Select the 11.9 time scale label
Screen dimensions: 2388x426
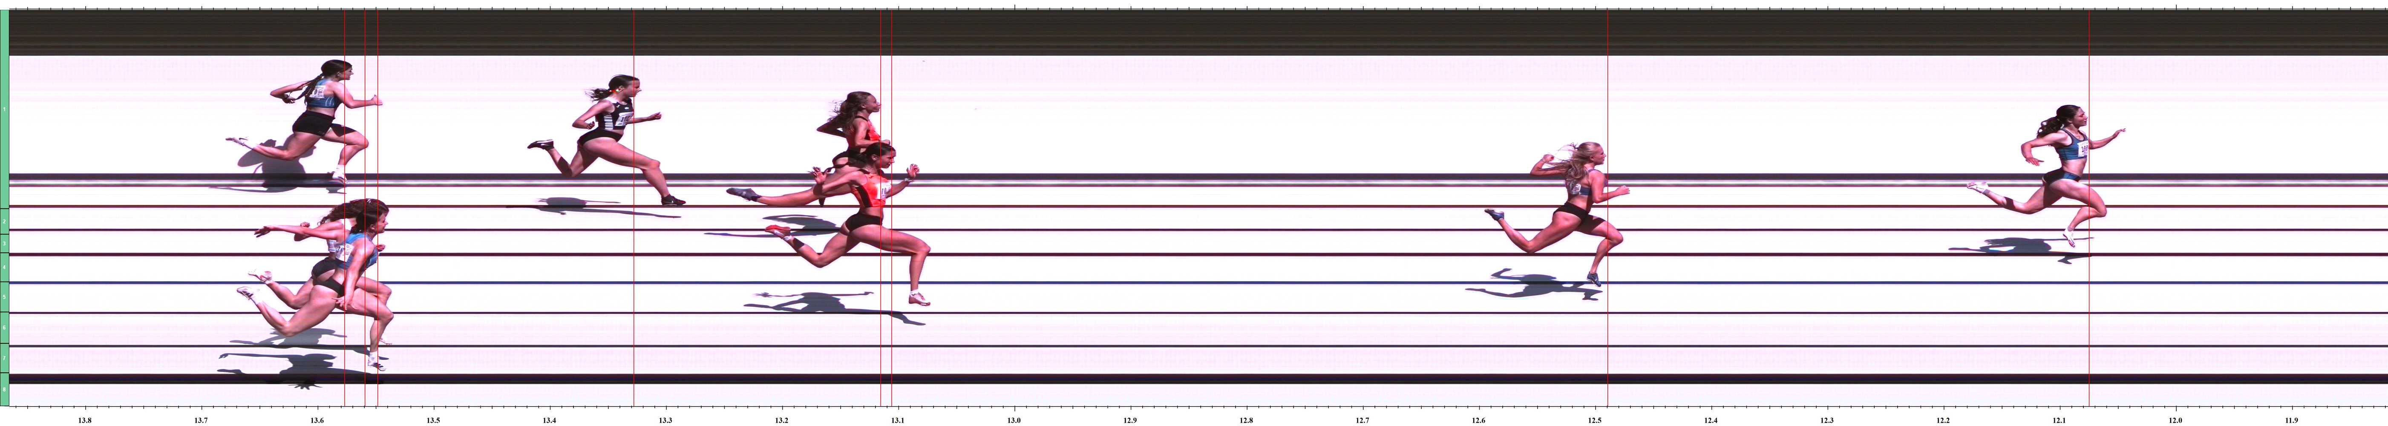(x=2292, y=420)
